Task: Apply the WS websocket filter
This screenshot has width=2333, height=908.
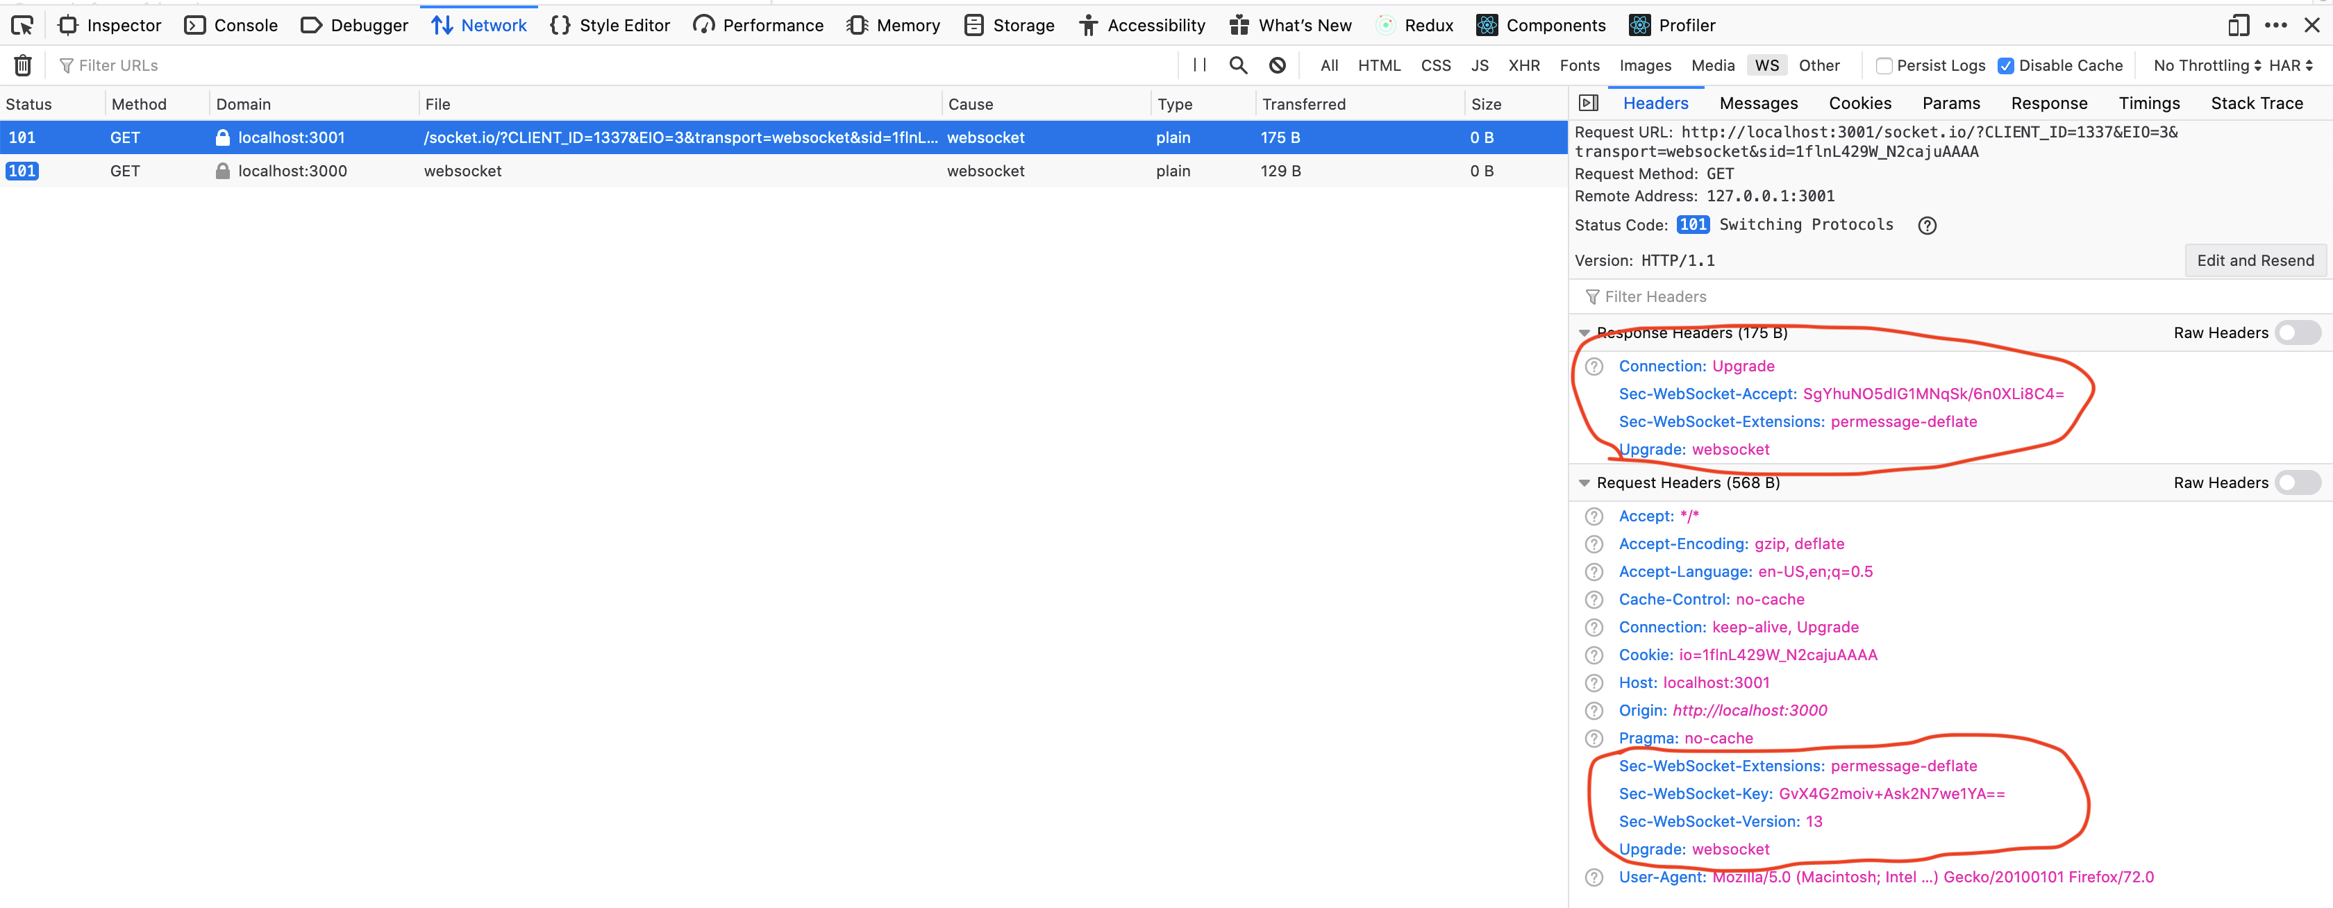Action: [1766, 65]
